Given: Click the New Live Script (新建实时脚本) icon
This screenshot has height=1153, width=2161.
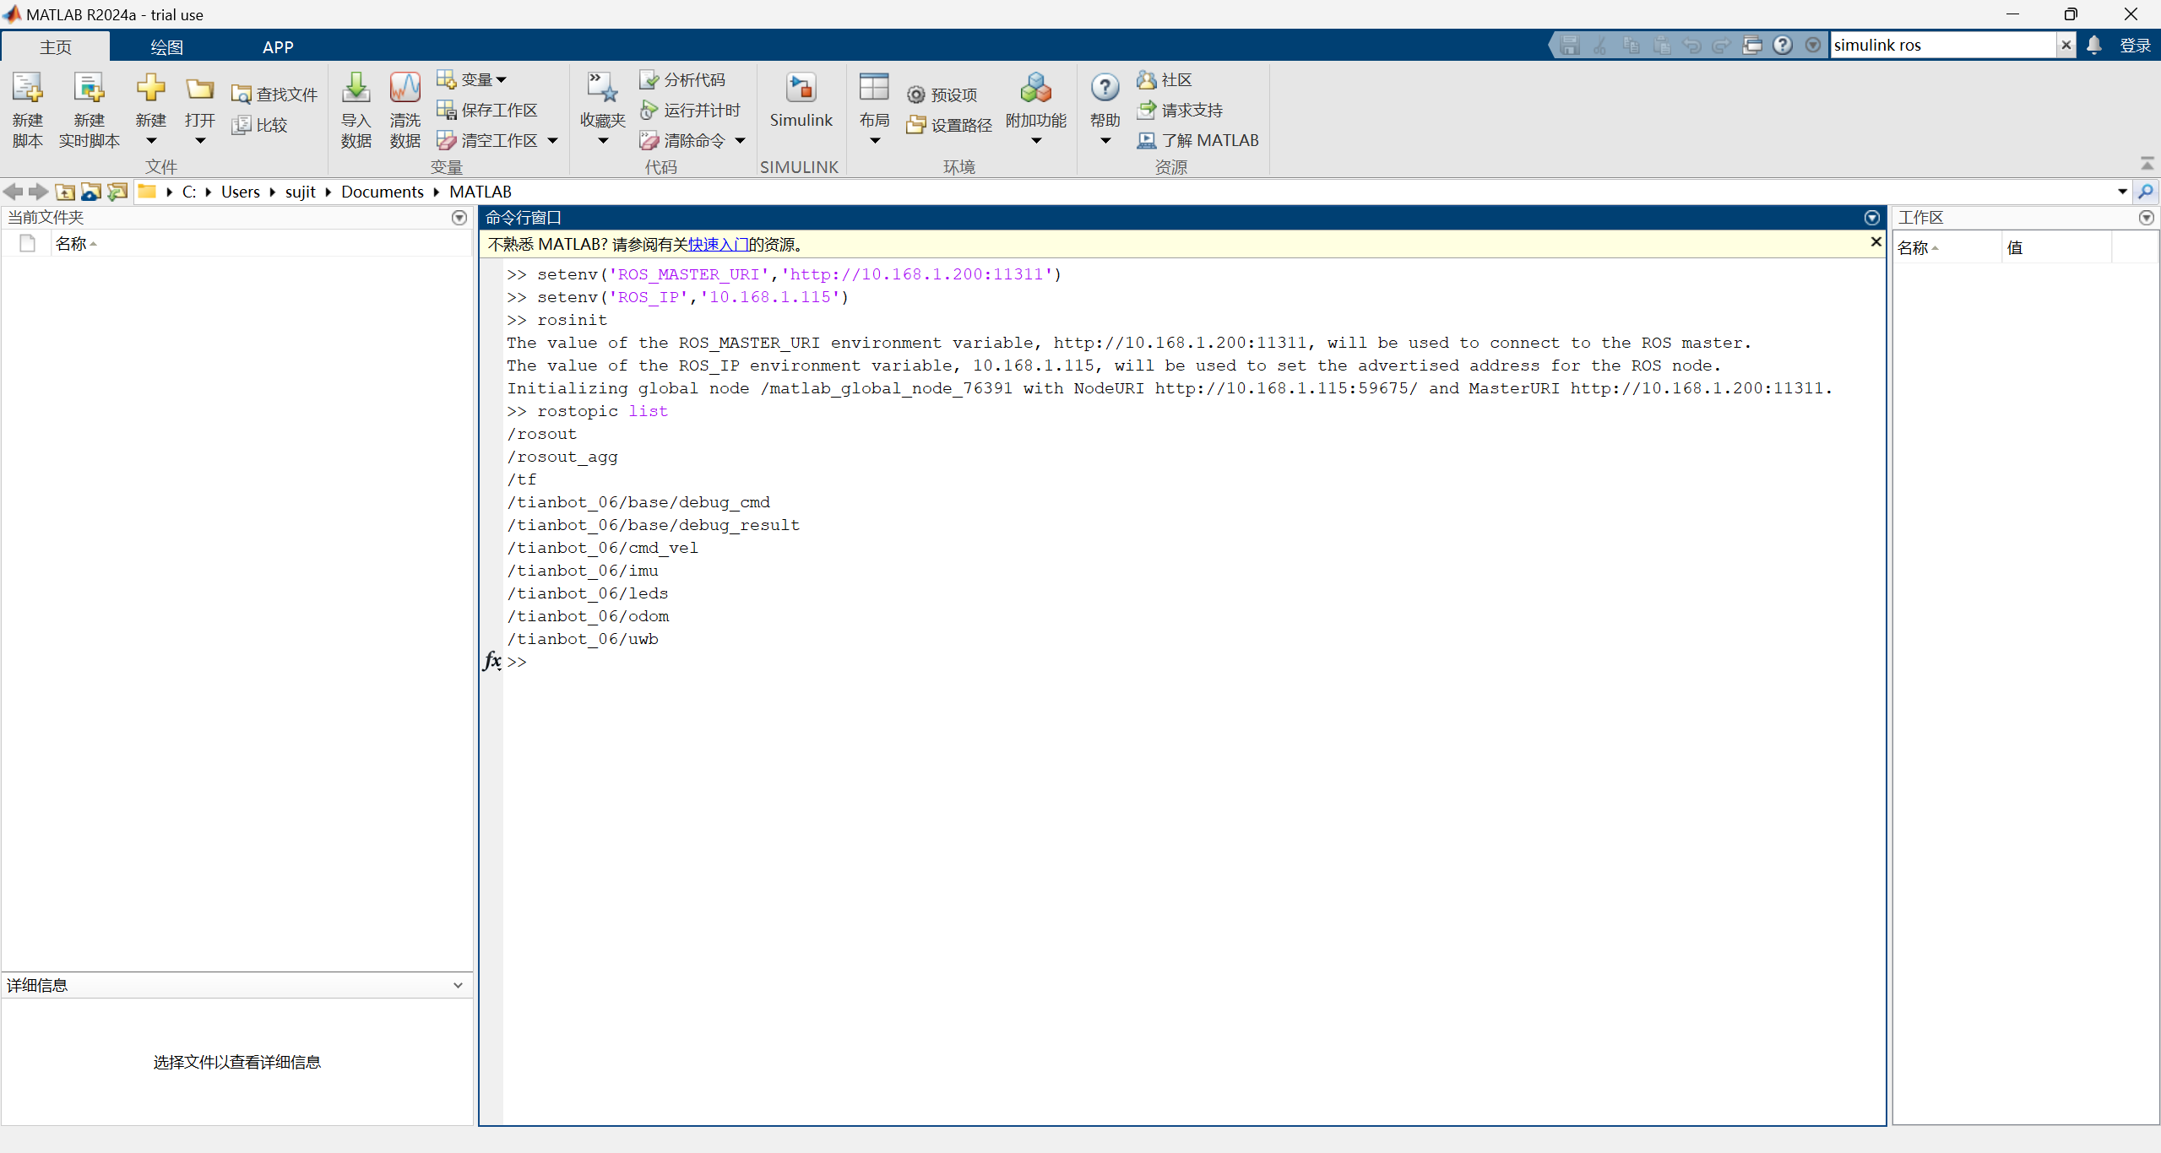Looking at the screenshot, I should [89, 89].
